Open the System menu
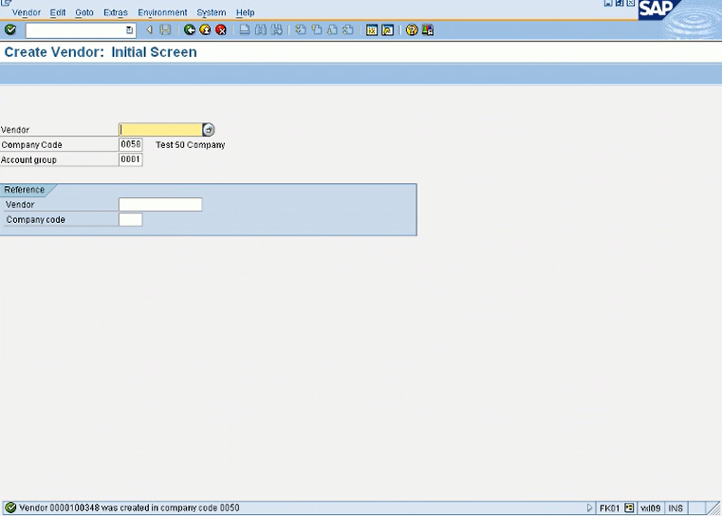The width and height of the screenshot is (722, 516). (212, 12)
